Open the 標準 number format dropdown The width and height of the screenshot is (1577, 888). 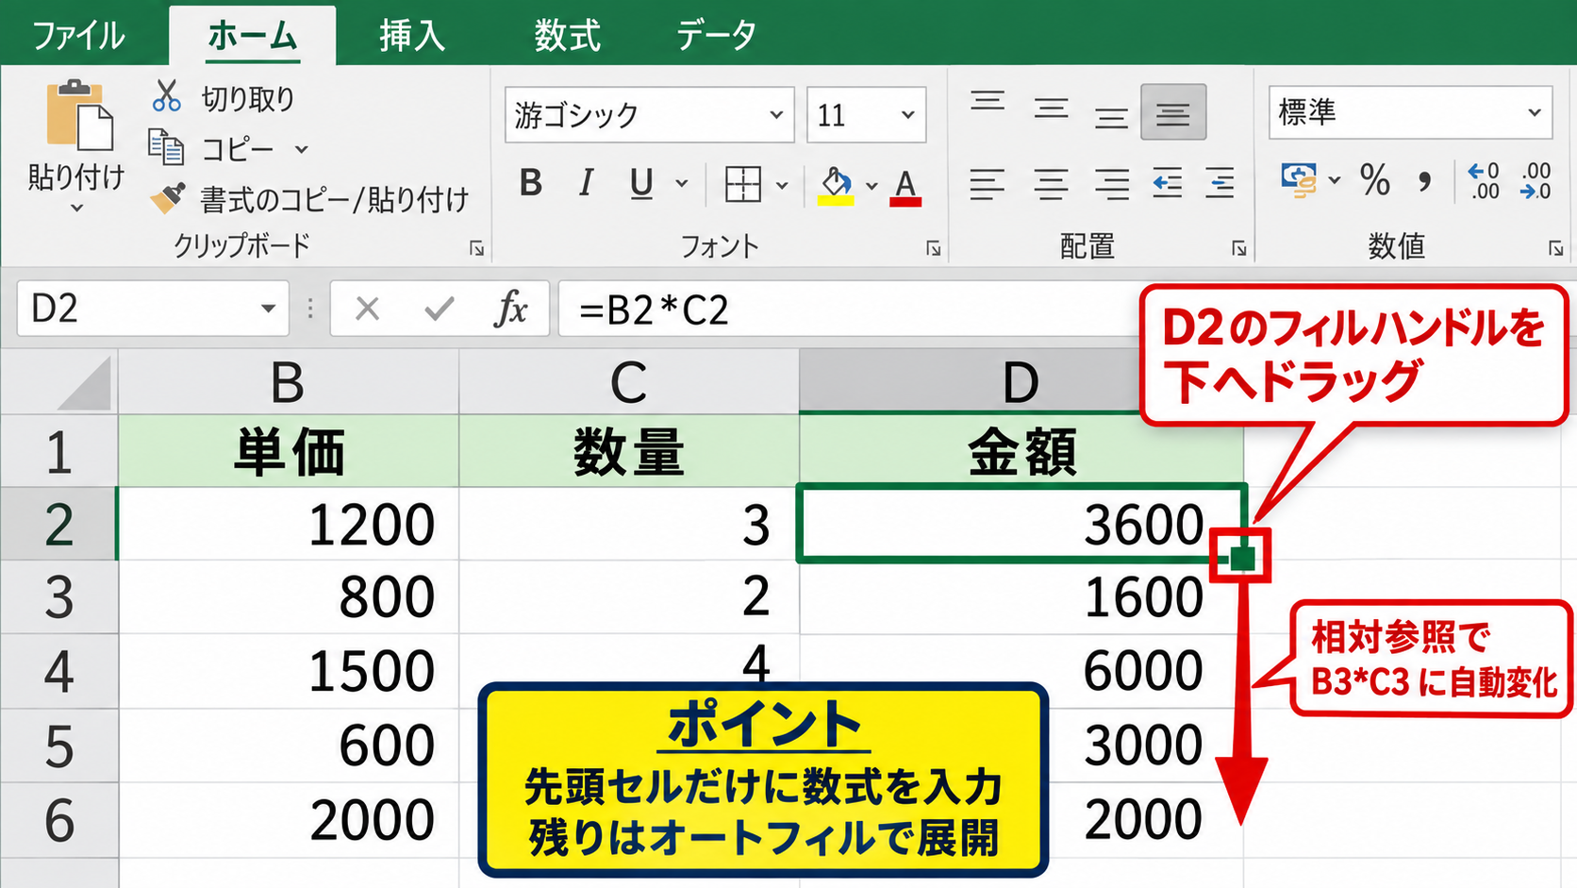[x=1534, y=112]
